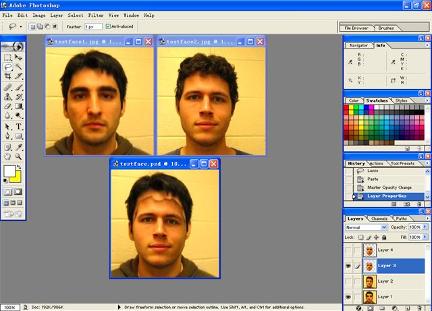Open the Normal blend mode dropdown

tap(385, 228)
